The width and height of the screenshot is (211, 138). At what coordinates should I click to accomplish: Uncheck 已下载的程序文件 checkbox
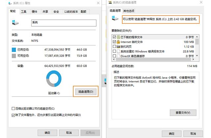click(x=114, y=37)
